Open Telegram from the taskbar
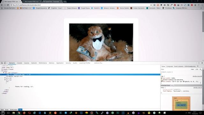 point(66,113)
